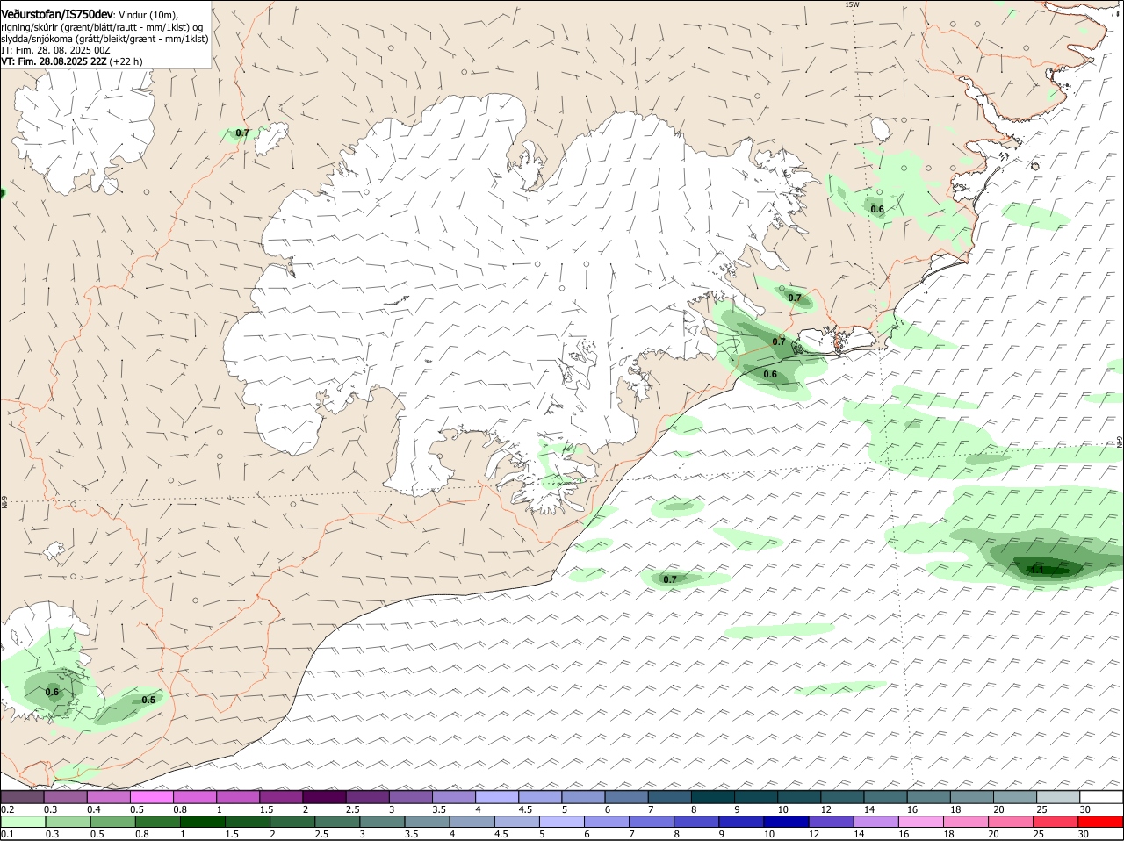1124x841 pixels.
Task: Click the 0.5 precipitation value on the map
Action: pyautogui.click(x=148, y=700)
